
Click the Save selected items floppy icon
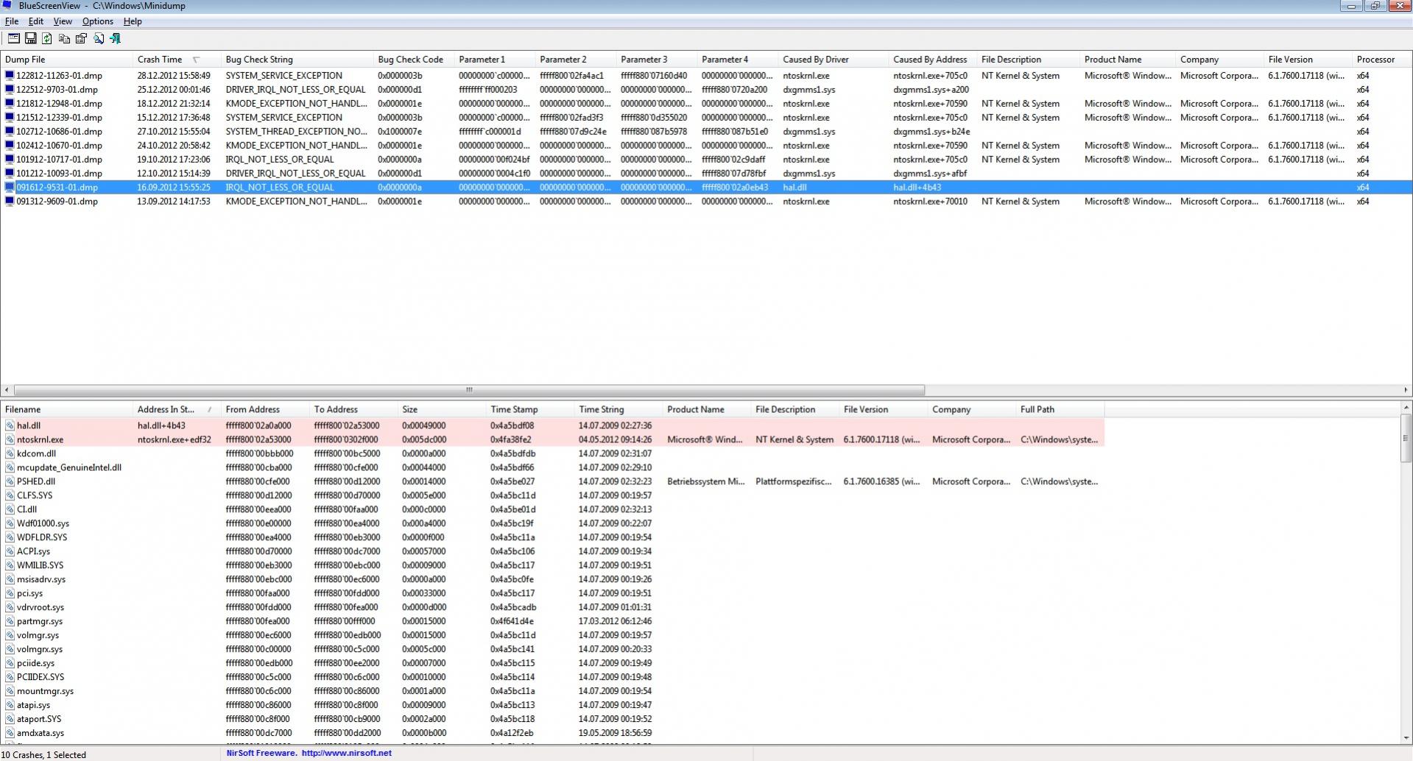coord(30,38)
